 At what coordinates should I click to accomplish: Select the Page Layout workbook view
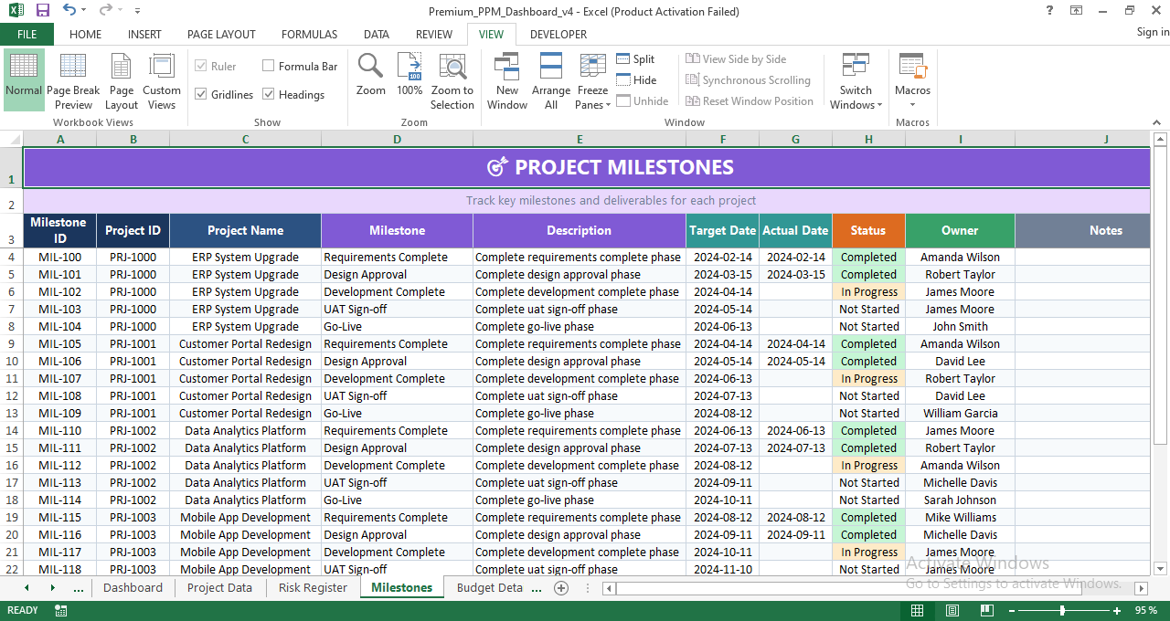coord(121,80)
